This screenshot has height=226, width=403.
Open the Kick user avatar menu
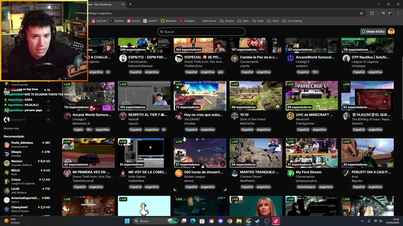[x=391, y=31]
